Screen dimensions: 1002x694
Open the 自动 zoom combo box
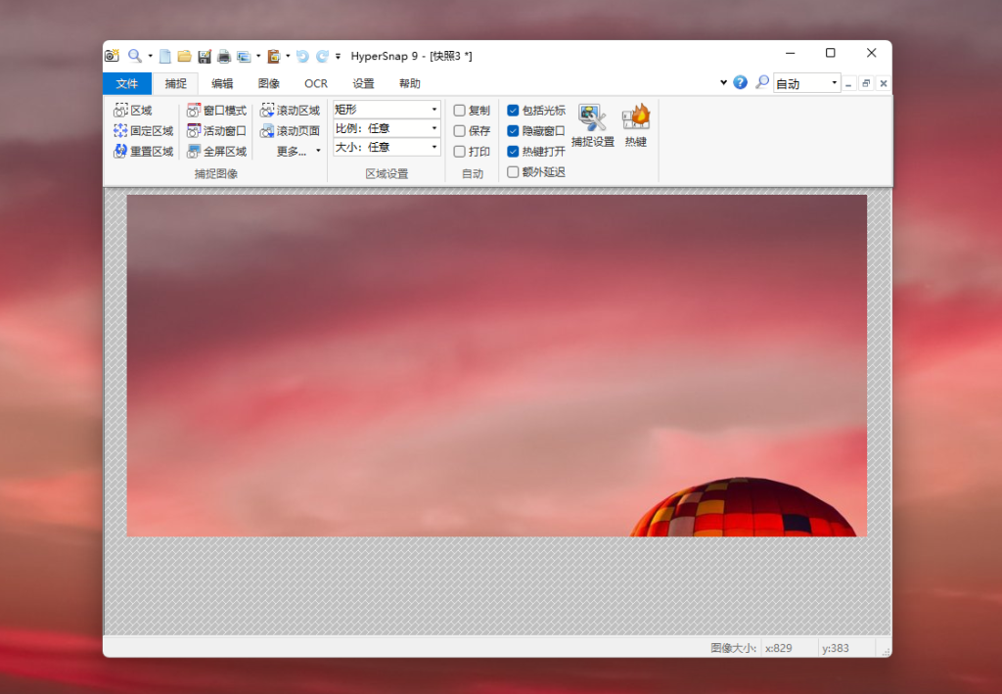(x=806, y=84)
